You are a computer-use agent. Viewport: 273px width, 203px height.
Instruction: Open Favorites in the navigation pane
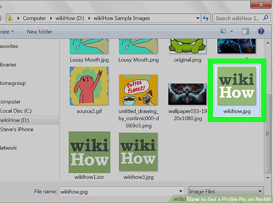pyautogui.click(x=9, y=46)
